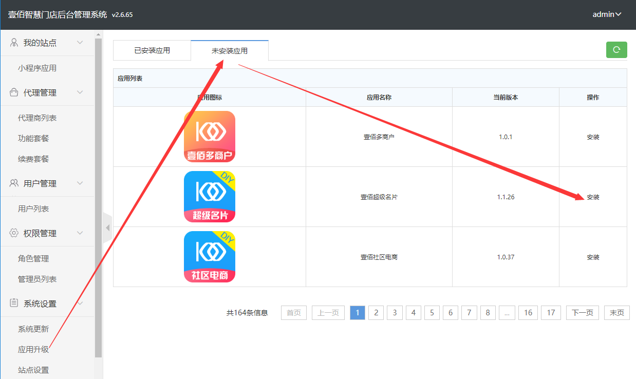The width and height of the screenshot is (636, 379).
Task: Select the 未安装应用 tab
Action: point(230,51)
